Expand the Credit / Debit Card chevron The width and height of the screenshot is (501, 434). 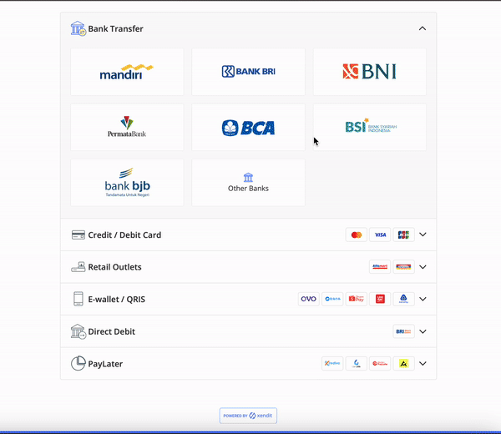click(423, 235)
